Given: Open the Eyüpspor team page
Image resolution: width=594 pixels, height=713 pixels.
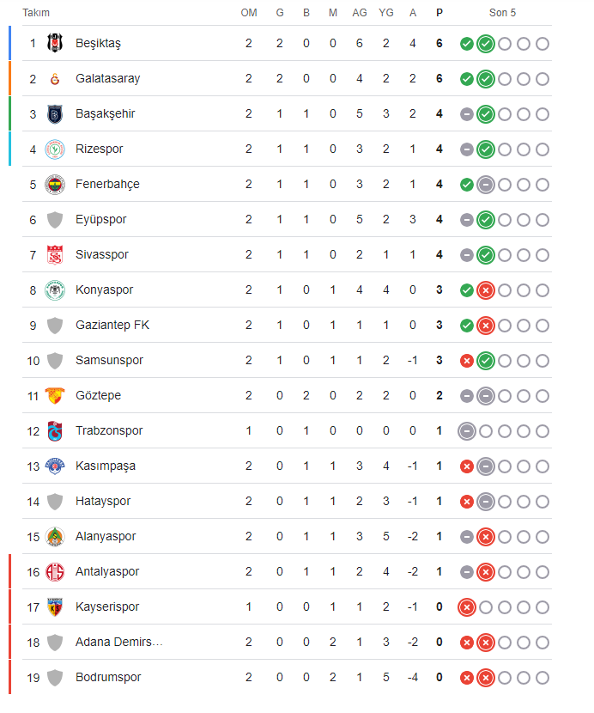Looking at the screenshot, I should pyautogui.click(x=101, y=220).
